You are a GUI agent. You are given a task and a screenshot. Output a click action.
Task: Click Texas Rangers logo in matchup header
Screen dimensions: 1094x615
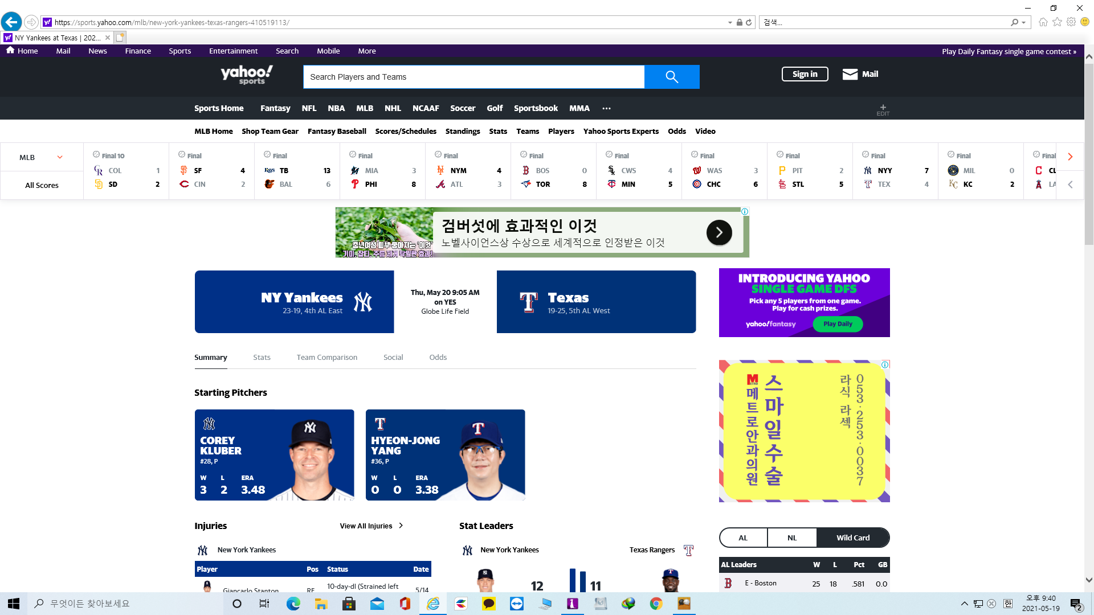coord(528,302)
